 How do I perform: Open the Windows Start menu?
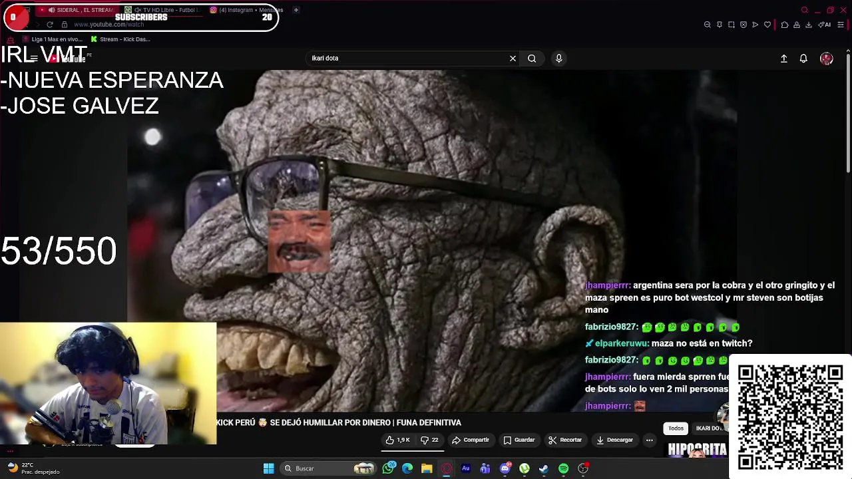pyautogui.click(x=269, y=468)
